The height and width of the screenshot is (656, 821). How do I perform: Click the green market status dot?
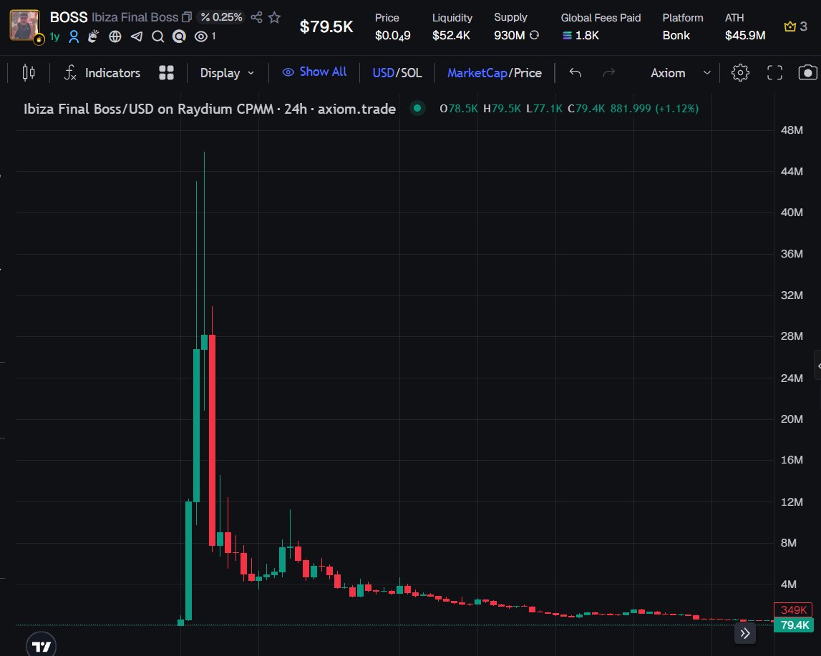click(x=417, y=108)
